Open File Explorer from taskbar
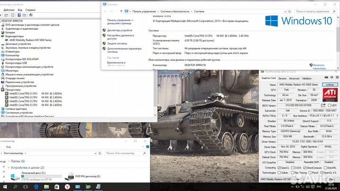The width and height of the screenshot is (340, 191). pos(46,187)
